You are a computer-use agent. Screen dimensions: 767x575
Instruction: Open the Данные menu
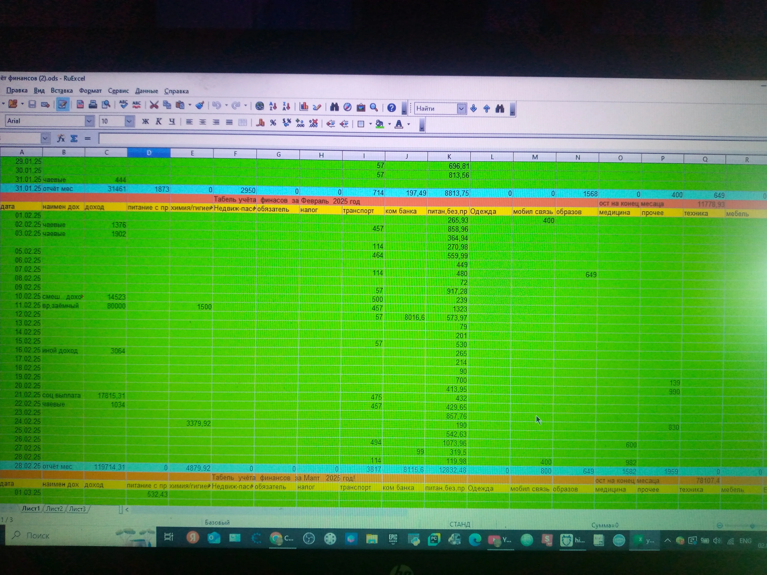click(146, 91)
